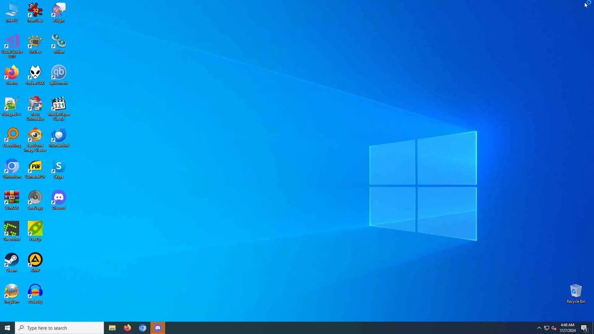Select the Recycle Bin icon
Image resolution: width=594 pixels, height=334 pixels.
[x=576, y=293]
